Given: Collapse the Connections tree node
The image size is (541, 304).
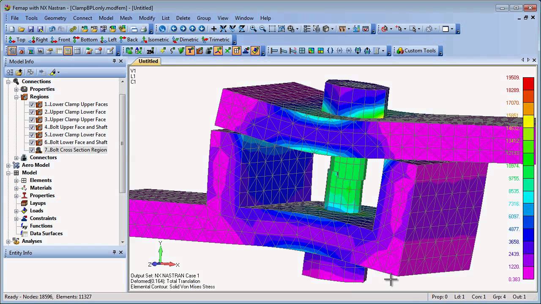Looking at the screenshot, I should click(8, 81).
